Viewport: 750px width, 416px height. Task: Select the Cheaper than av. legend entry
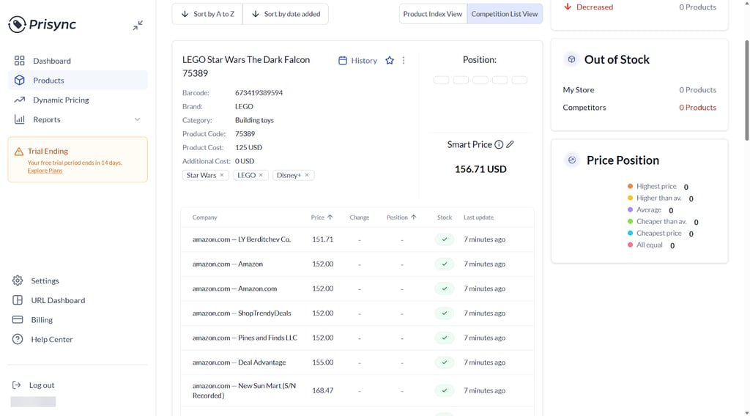coord(662,221)
